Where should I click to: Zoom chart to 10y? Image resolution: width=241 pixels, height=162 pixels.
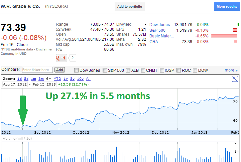pyautogui.click(x=80, y=79)
